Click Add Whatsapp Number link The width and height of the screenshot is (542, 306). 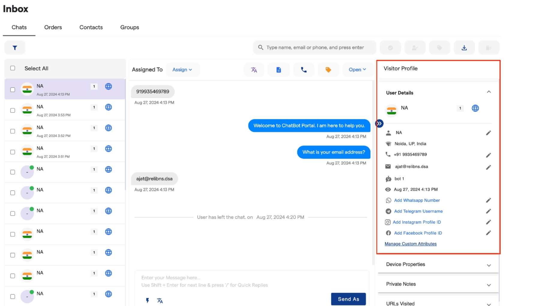pyautogui.click(x=417, y=200)
